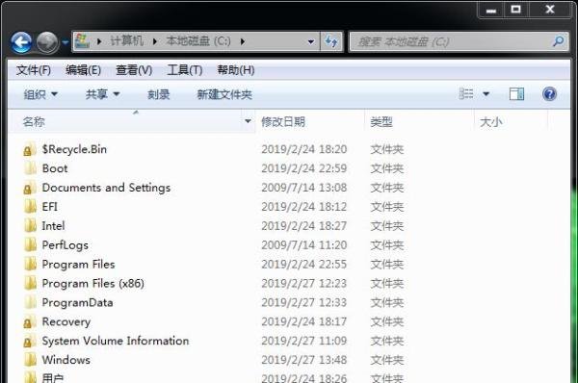Screen dimensions: 578x383
Task: Expand the arrow after 本地磁盘 (C:)
Action: tap(242, 41)
